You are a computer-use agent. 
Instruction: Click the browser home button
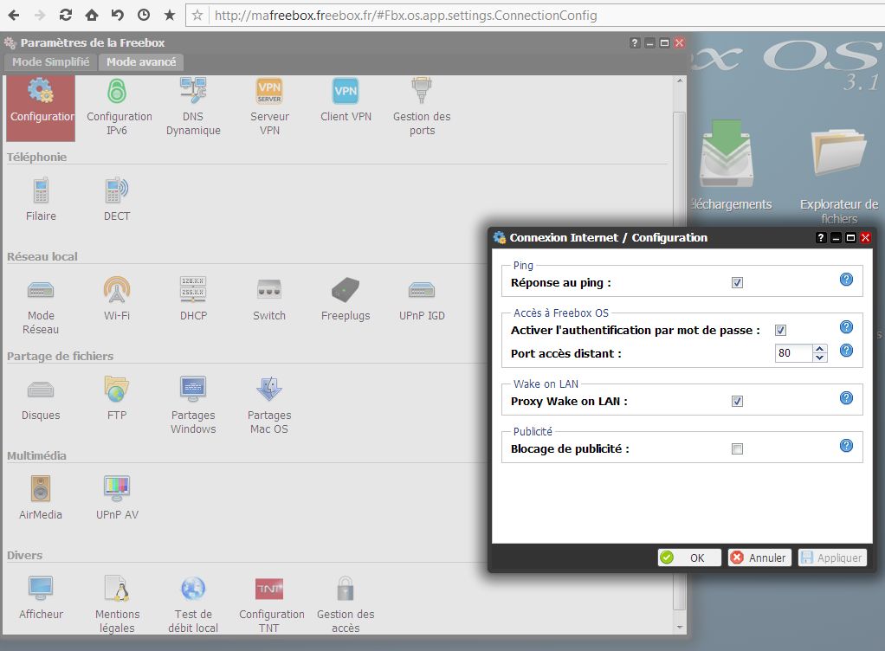coord(92,16)
